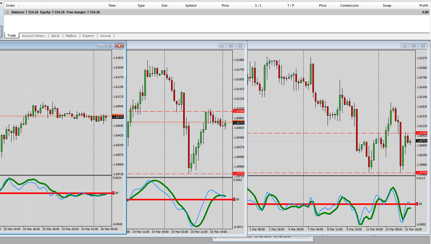Viewport: 431px width, 244px height.
Task: Restore the right chart window
Action: point(414,45)
